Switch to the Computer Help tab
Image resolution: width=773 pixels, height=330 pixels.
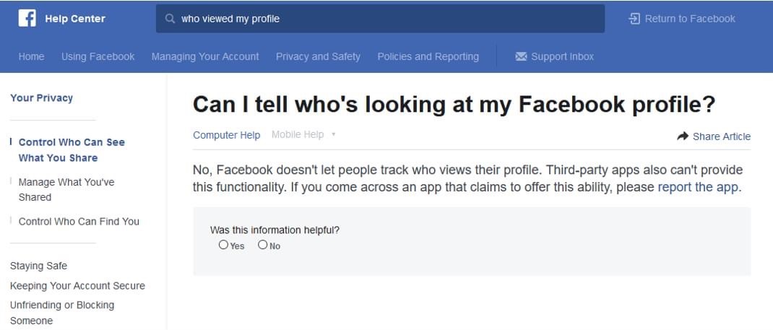[226, 135]
